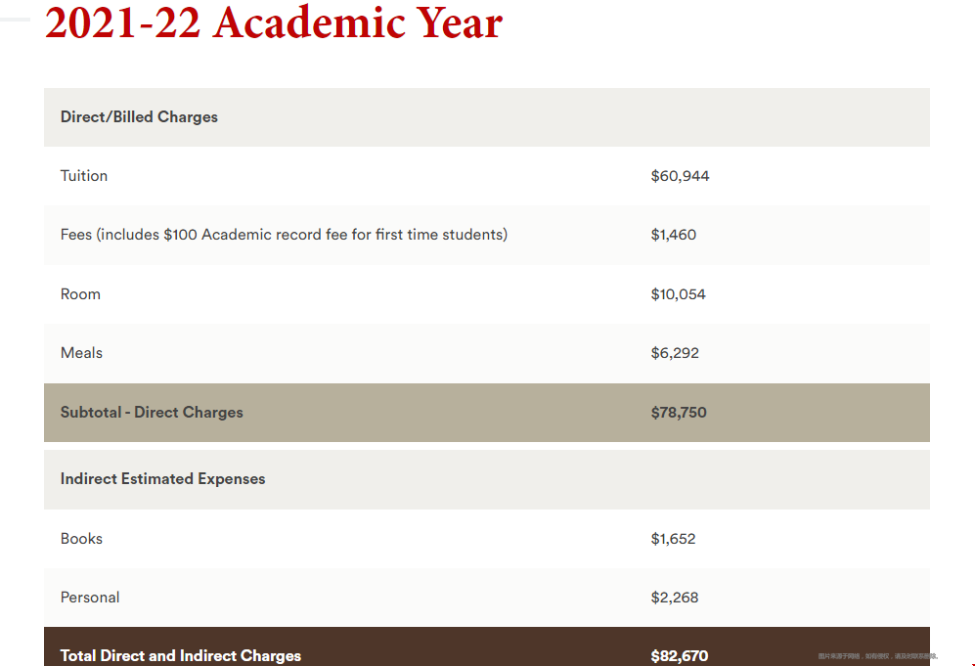This screenshot has height=666, width=975.
Task: Select the $1,652 books amount
Action: point(673,539)
